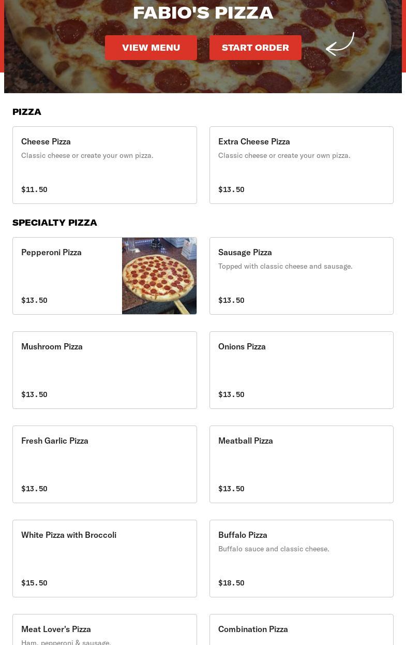
Task: Click the Specialty Pizza section heading
Action: (x=55, y=223)
